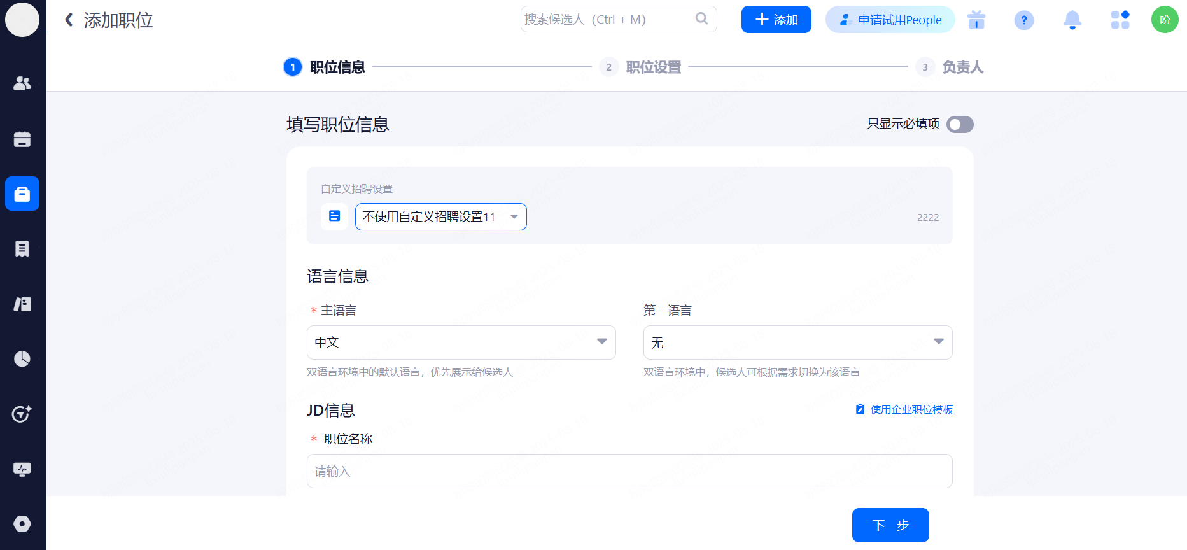Click the 职位名称 input field
The image size is (1187, 550).
pos(629,471)
